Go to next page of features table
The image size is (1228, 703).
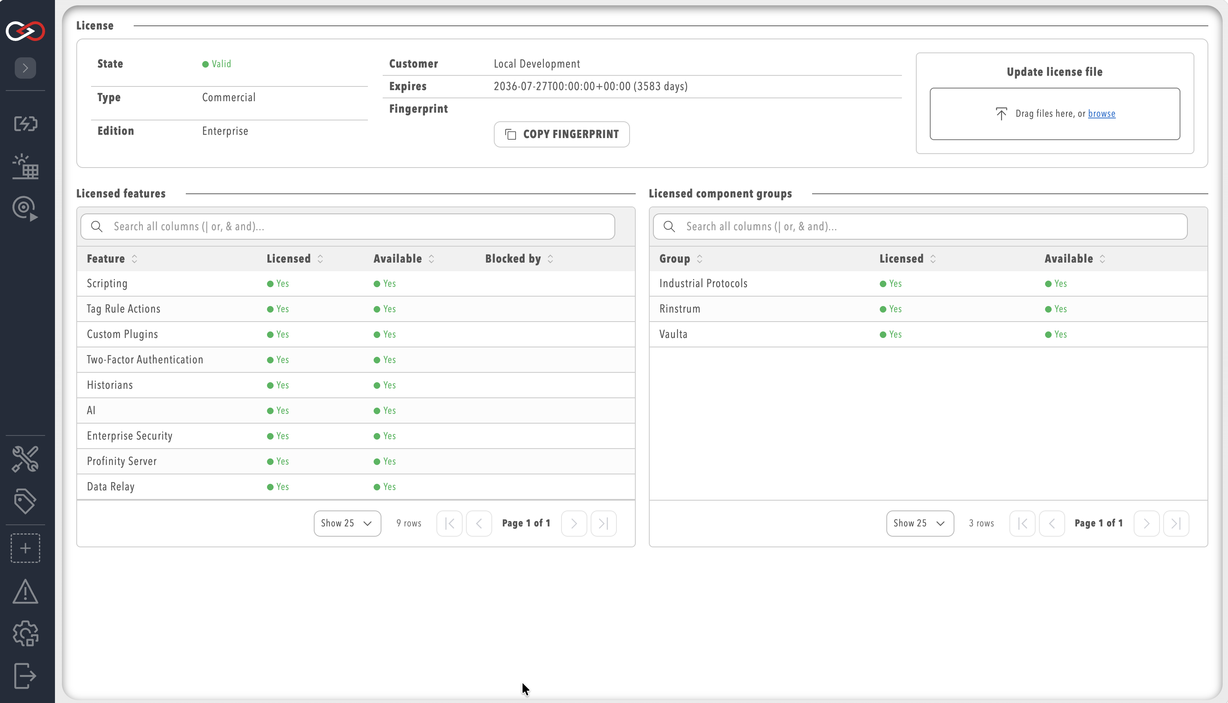point(574,524)
